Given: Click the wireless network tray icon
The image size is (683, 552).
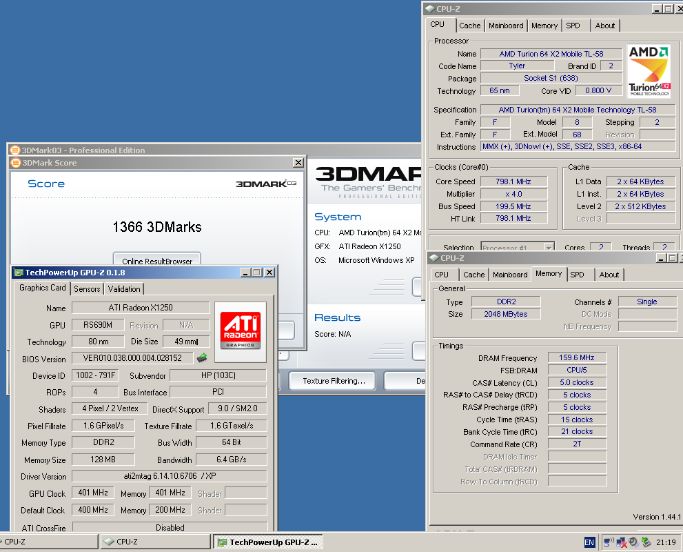Looking at the screenshot, I should pyautogui.click(x=608, y=542).
